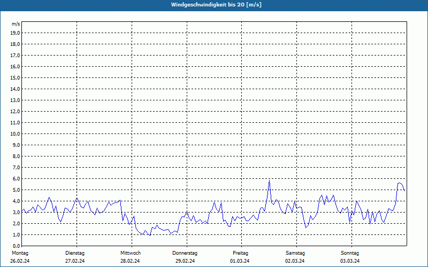The image size is (428, 267).
Task: Click the 19,0 y-axis label
Action: pyautogui.click(x=15, y=33)
